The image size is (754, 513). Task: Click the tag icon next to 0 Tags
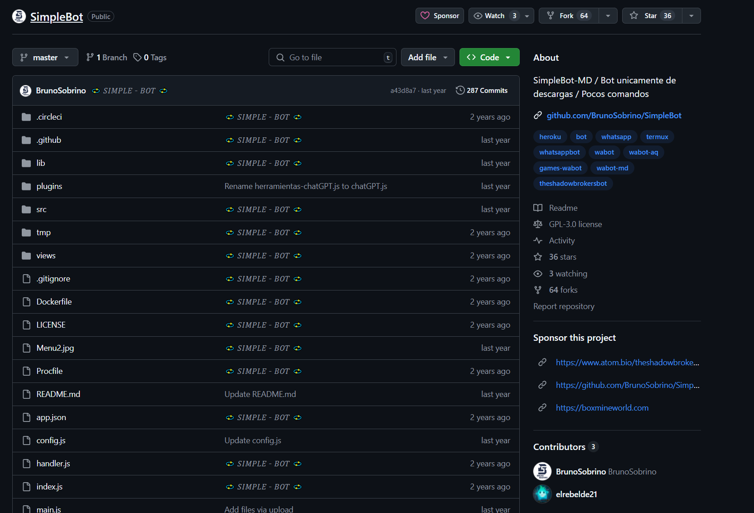click(137, 58)
